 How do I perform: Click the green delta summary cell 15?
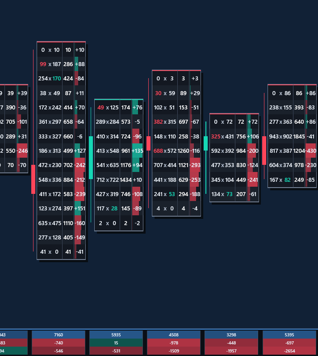116,343
